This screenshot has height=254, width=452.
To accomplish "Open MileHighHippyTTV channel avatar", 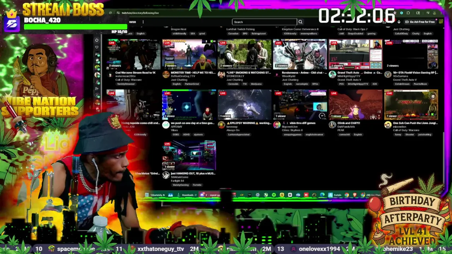I will [332, 74].
